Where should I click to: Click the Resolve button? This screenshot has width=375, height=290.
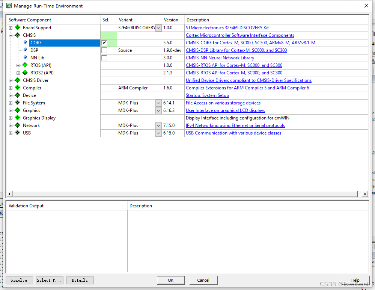[19, 280]
